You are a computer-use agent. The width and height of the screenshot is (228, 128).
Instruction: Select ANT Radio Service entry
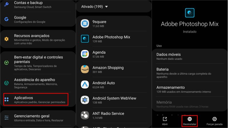114,115
